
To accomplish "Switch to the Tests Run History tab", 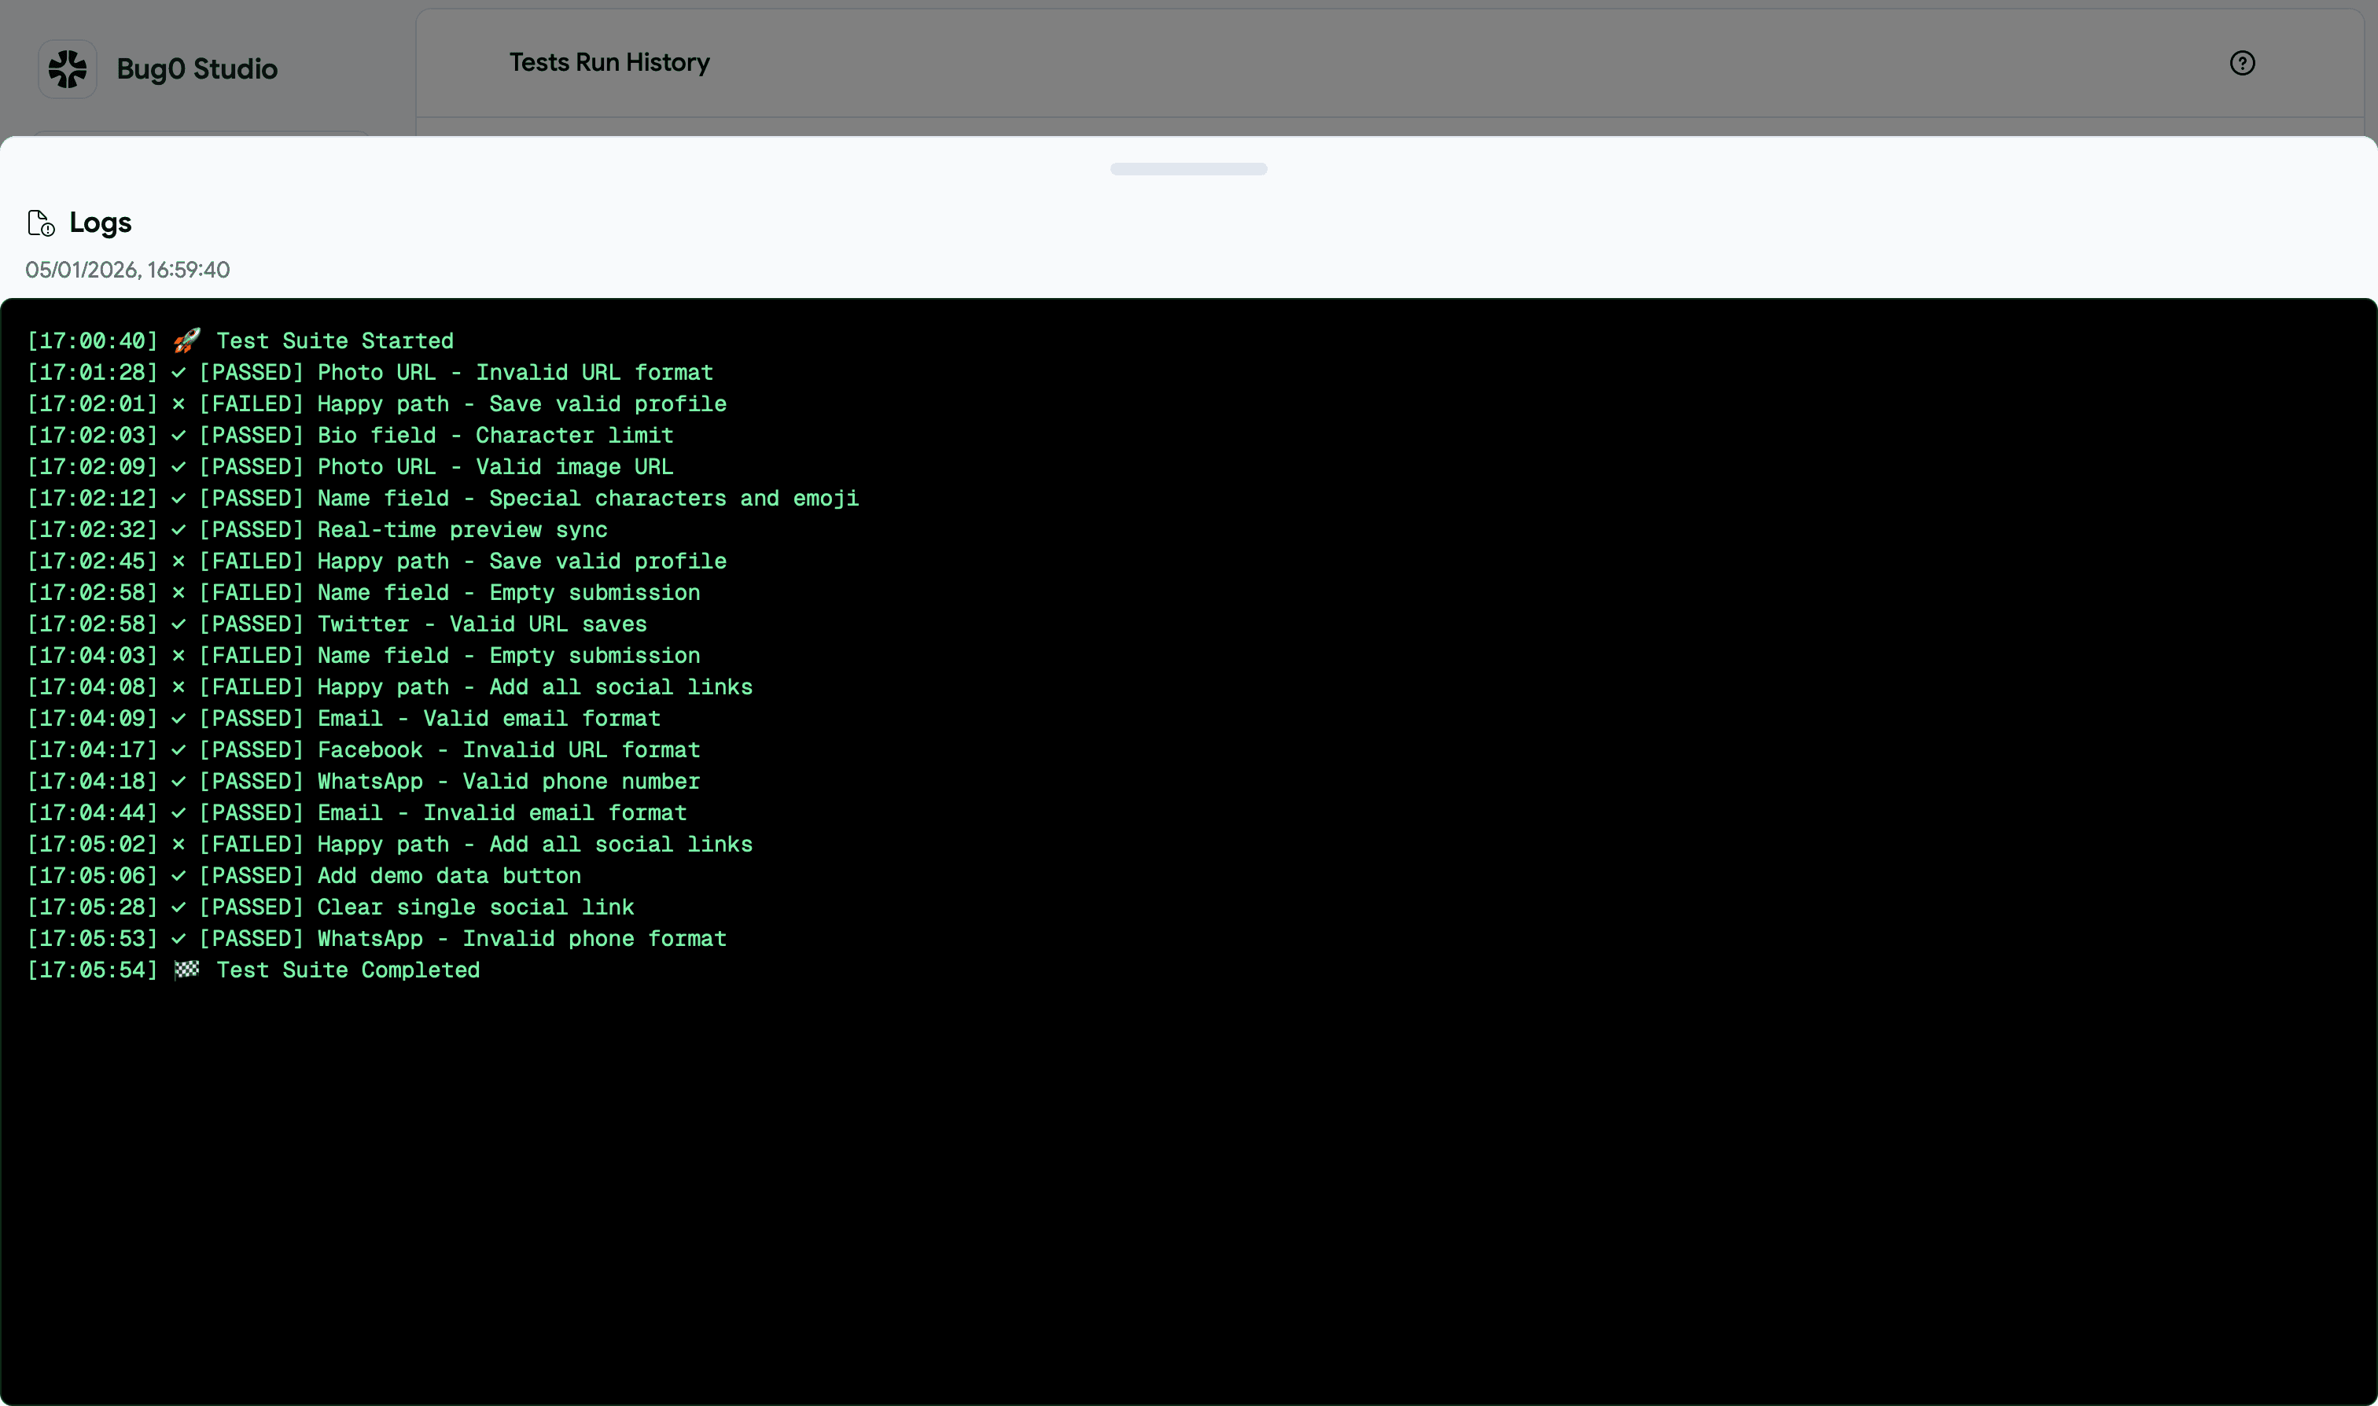I will (x=609, y=61).
